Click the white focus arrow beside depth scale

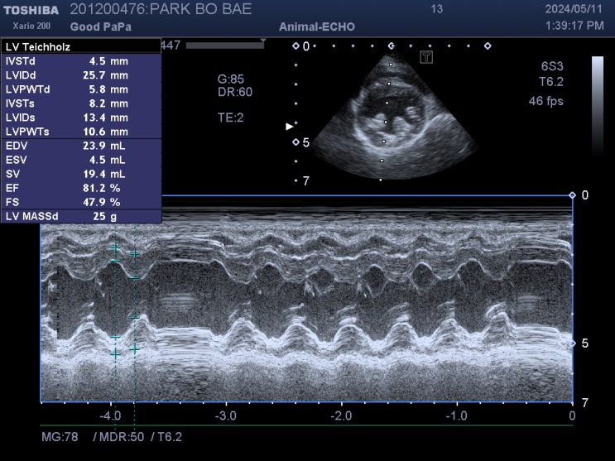[x=290, y=127]
